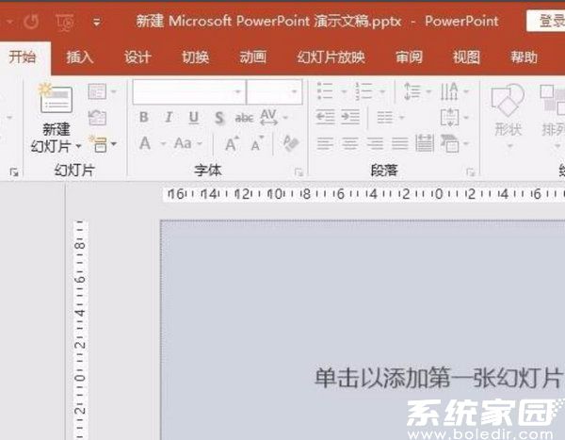Screen dimensions: 565x440
Task: Toggle Bold formatting
Action: pos(144,118)
